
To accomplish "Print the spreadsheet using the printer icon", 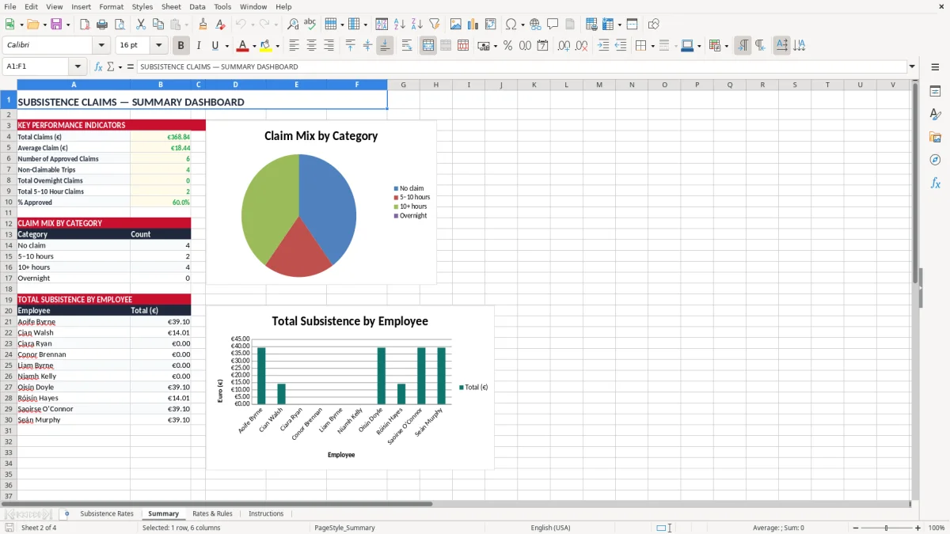I will coord(101,25).
